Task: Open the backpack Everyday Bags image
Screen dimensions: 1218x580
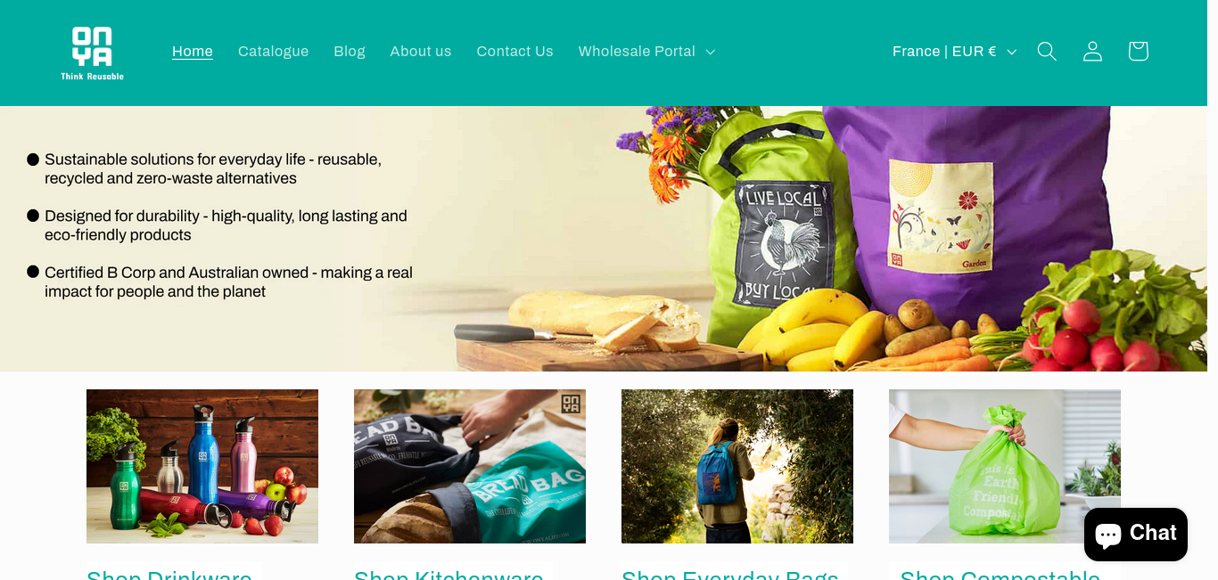Action: point(737,466)
